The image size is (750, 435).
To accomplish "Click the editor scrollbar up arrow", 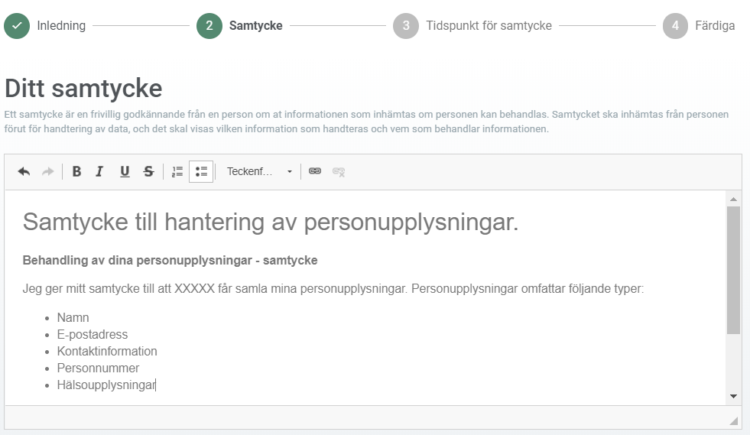I will pyautogui.click(x=733, y=199).
